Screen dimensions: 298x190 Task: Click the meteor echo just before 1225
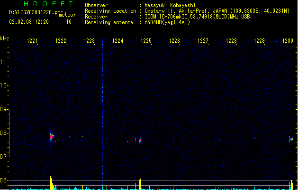[140, 141]
